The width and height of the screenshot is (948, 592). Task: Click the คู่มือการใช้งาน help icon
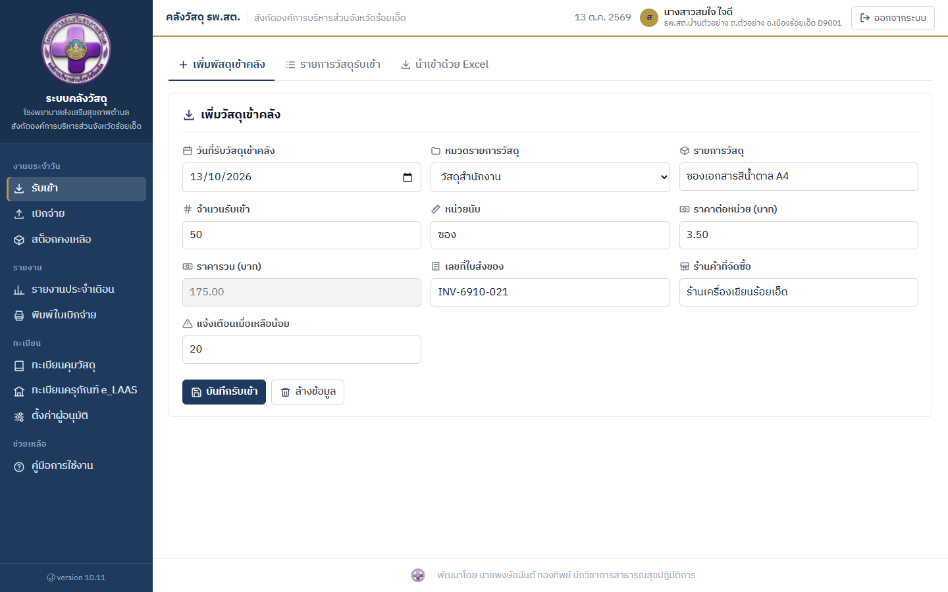point(19,466)
